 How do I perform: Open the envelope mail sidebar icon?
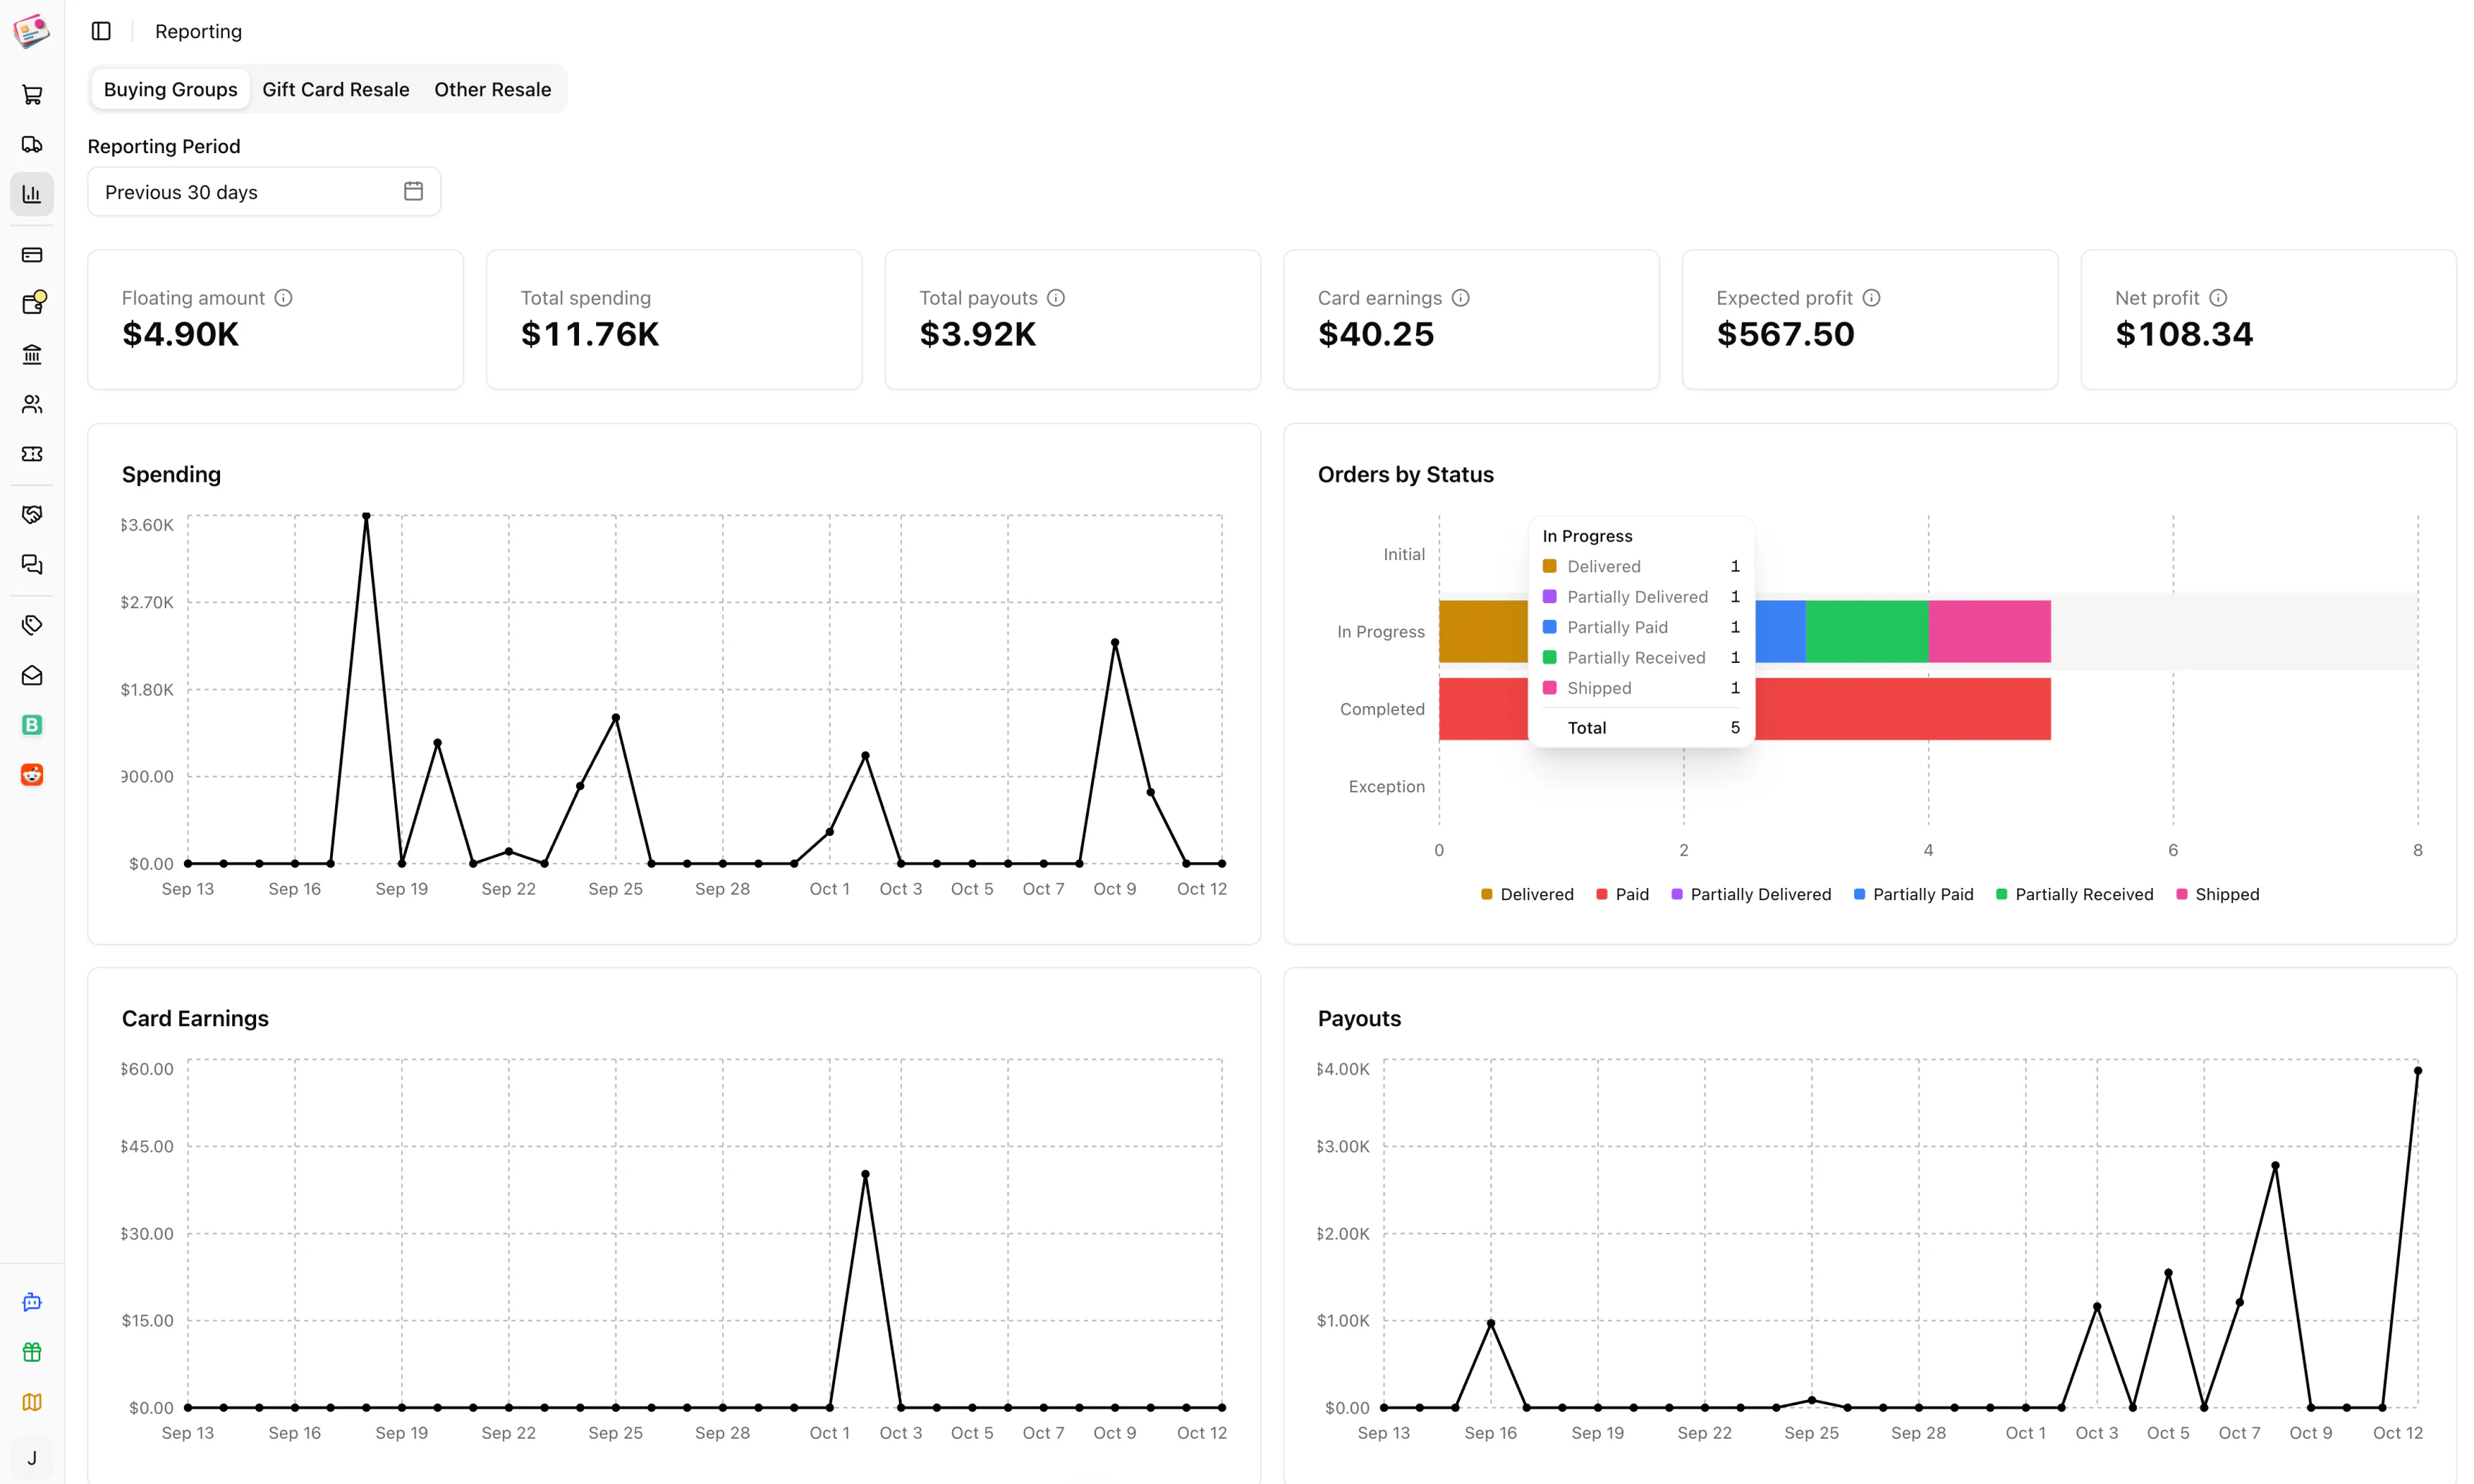pyautogui.click(x=32, y=676)
